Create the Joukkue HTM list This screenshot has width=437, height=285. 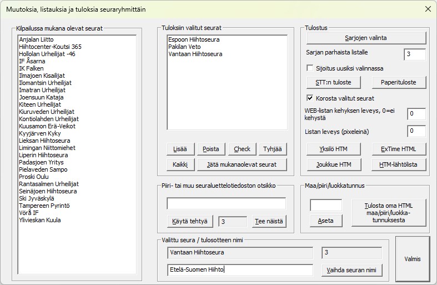333,164
